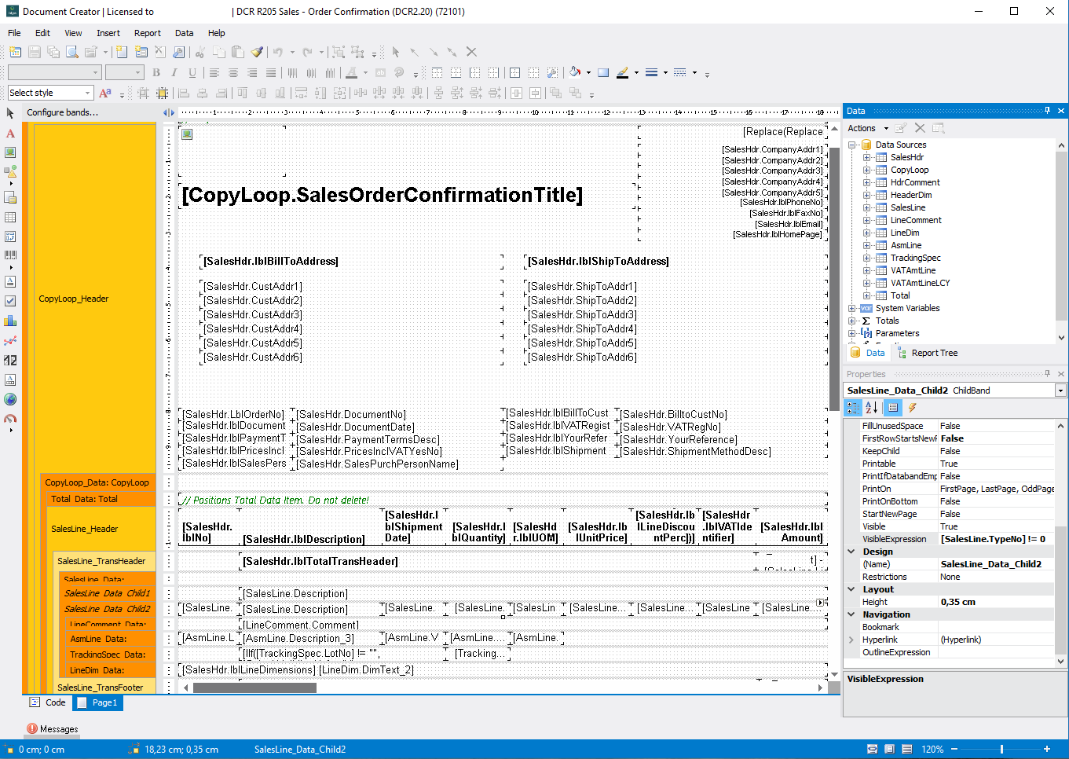
Task: Click the horizontal scrollbar thumb of the design area
Action: point(254,687)
